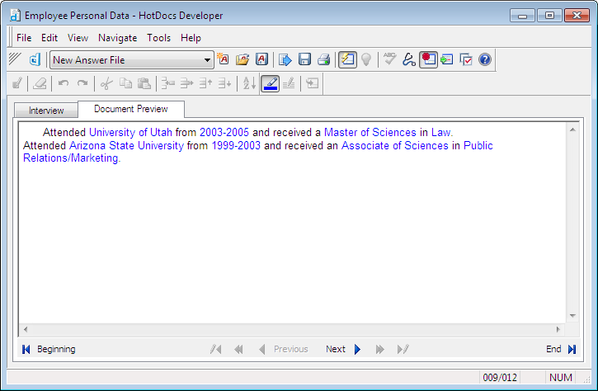The width and height of the screenshot is (598, 391).
Task: Click the open answer file folder icon
Action: [242, 59]
